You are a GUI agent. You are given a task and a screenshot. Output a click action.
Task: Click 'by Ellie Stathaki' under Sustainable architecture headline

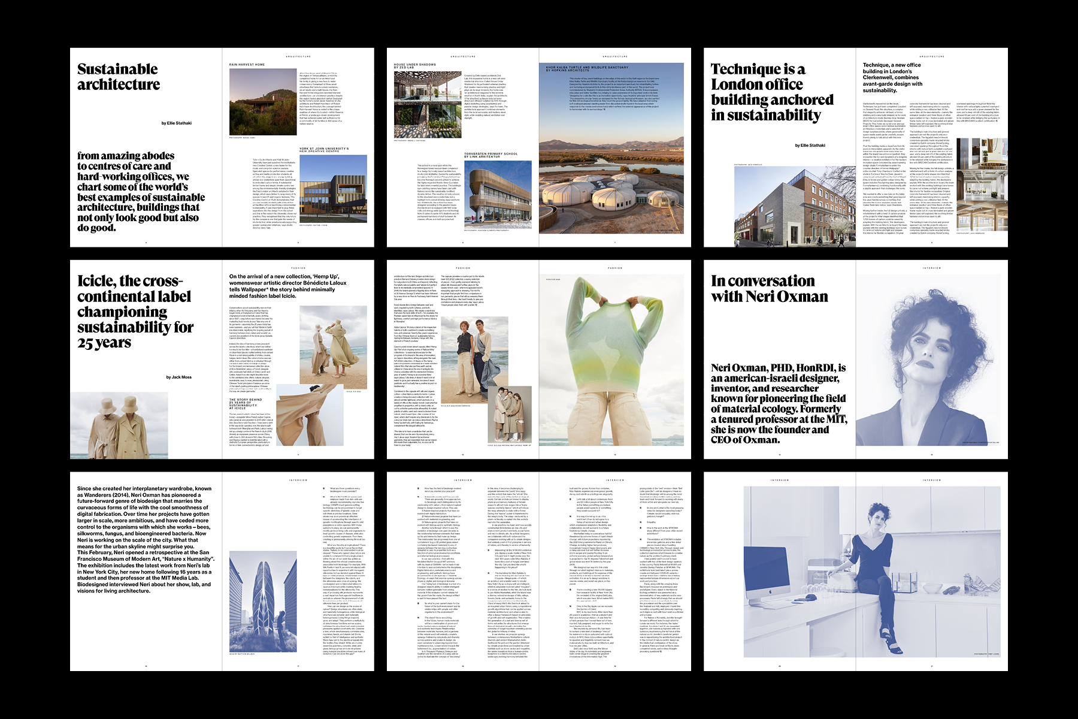point(177,123)
